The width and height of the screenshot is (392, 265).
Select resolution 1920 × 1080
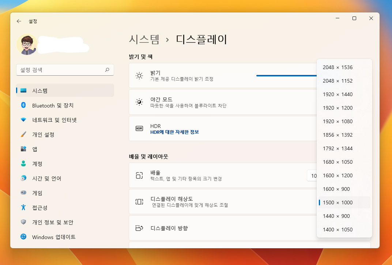(x=344, y=121)
